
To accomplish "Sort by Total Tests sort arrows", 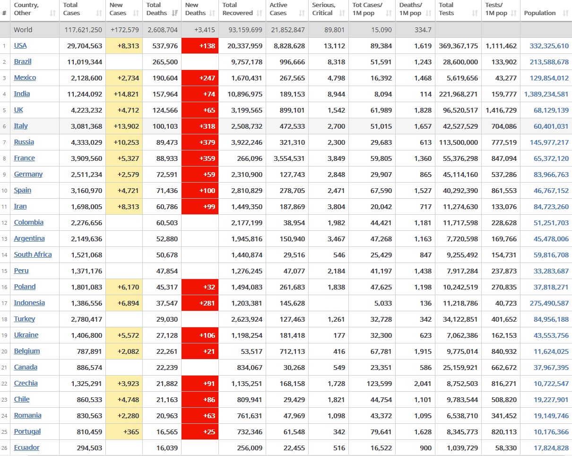I will click(476, 13).
